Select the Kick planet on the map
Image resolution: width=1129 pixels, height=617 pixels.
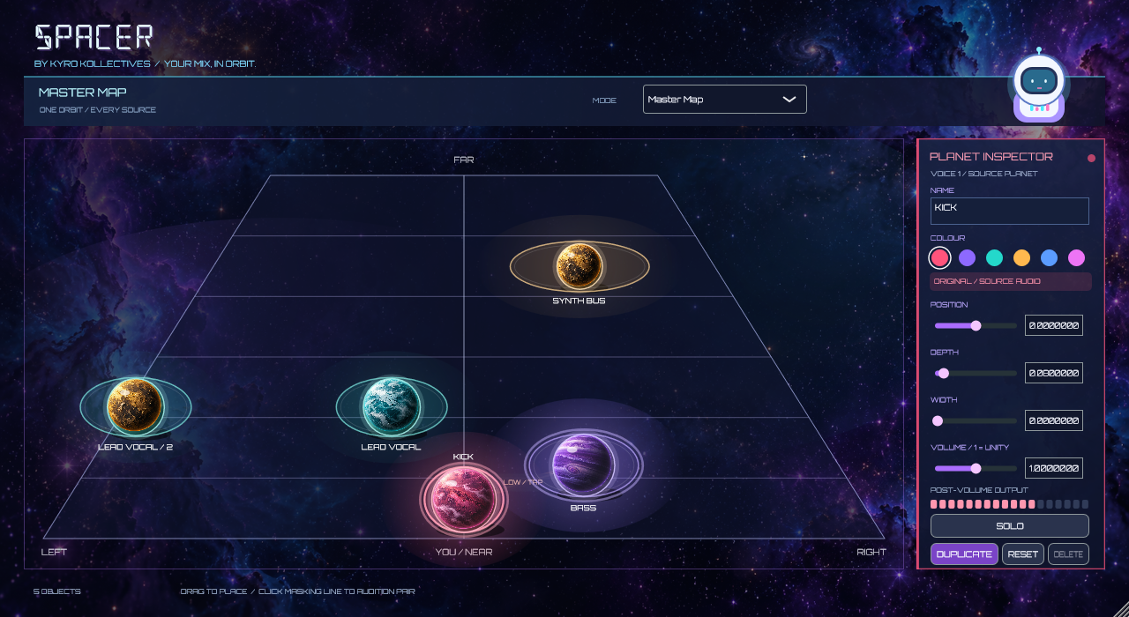tap(464, 500)
